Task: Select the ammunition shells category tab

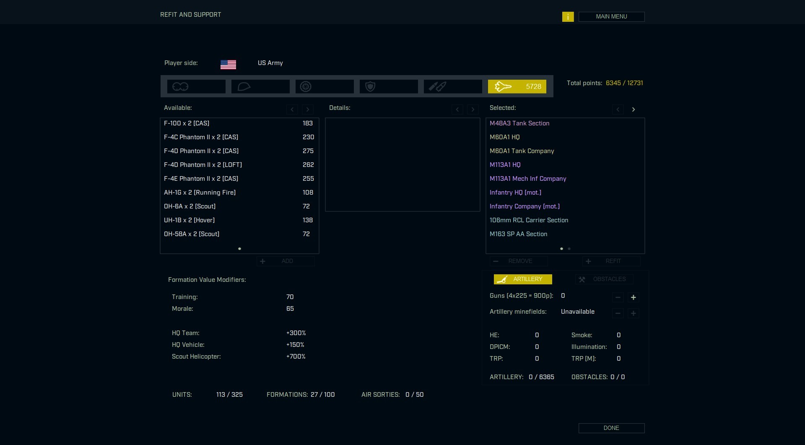Action: tap(452, 86)
